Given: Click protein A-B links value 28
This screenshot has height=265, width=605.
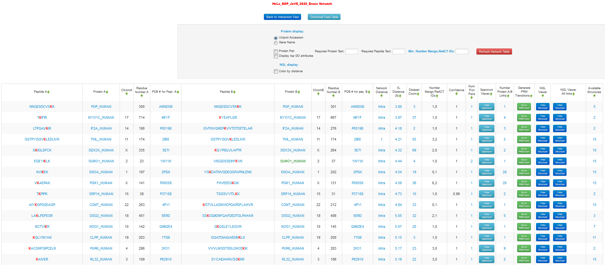Looking at the screenshot, I should 505,172.
